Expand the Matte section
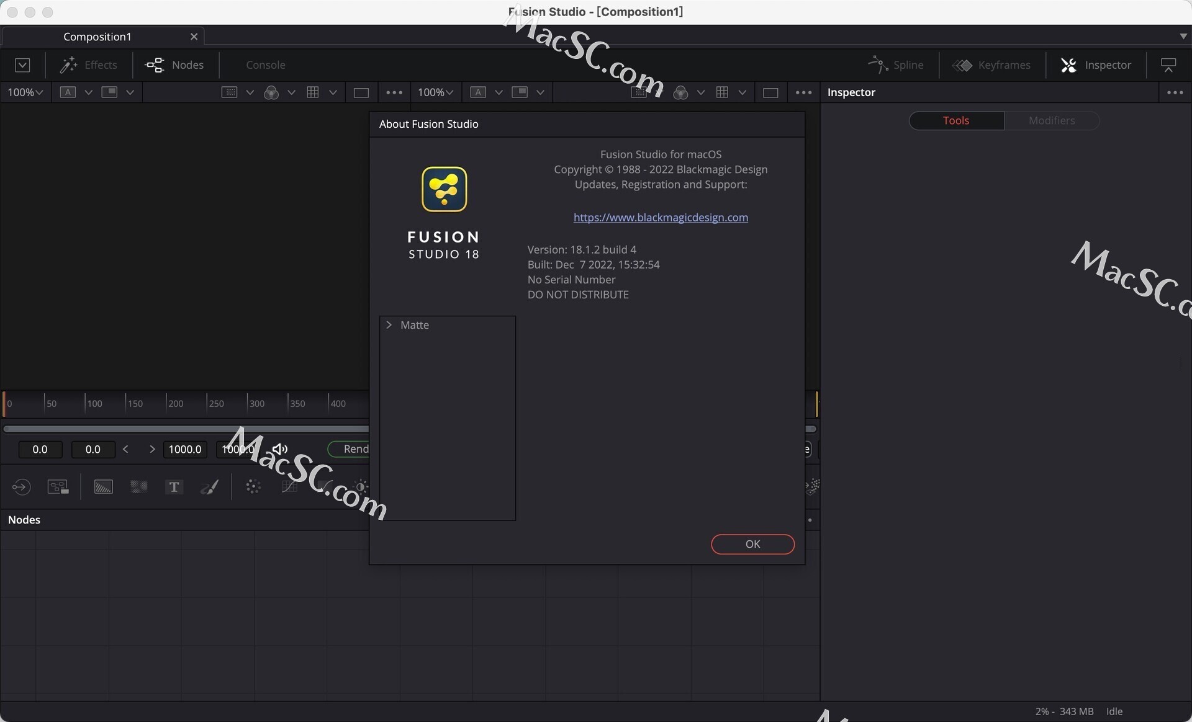 click(x=389, y=324)
